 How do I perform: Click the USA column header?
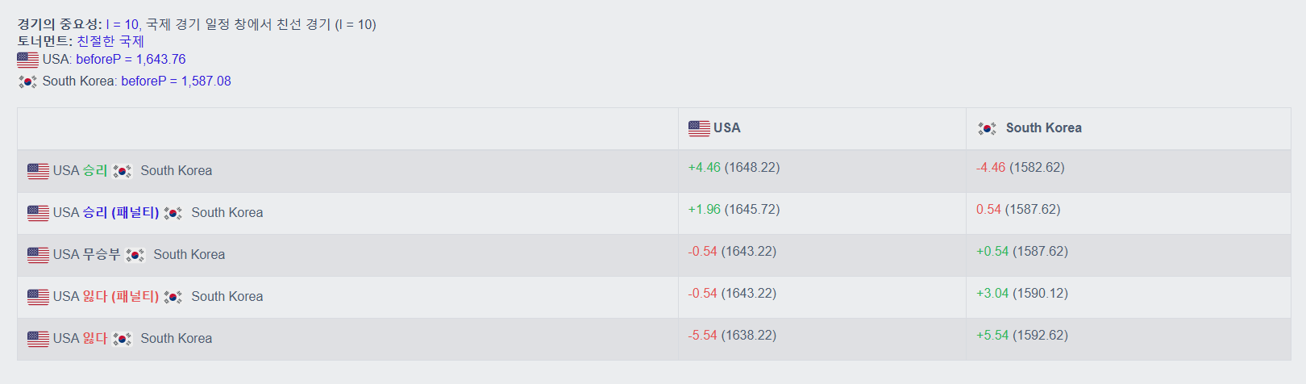(x=821, y=128)
